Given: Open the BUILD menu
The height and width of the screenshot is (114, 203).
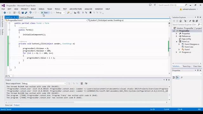Looking at the screenshot, I should point(33,9).
